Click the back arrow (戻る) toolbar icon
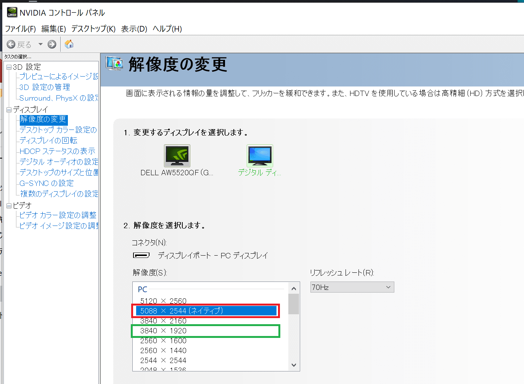This screenshot has height=384, width=524. 11,45
